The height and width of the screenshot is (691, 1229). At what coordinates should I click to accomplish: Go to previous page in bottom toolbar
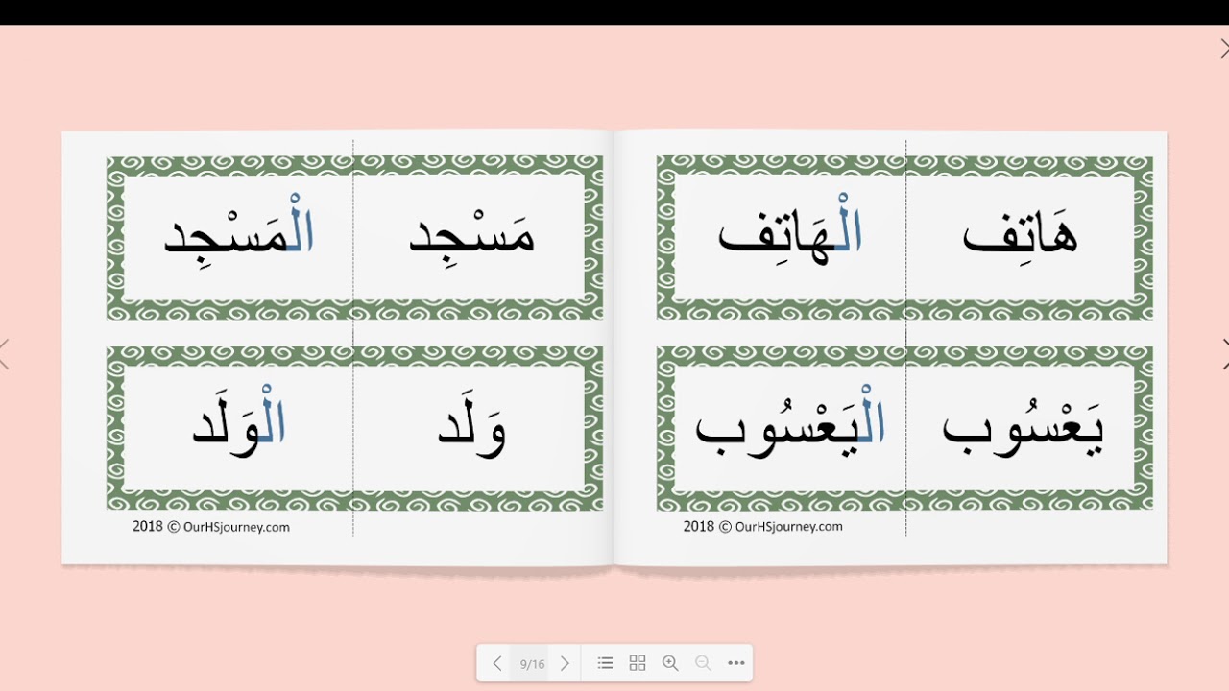(x=497, y=663)
